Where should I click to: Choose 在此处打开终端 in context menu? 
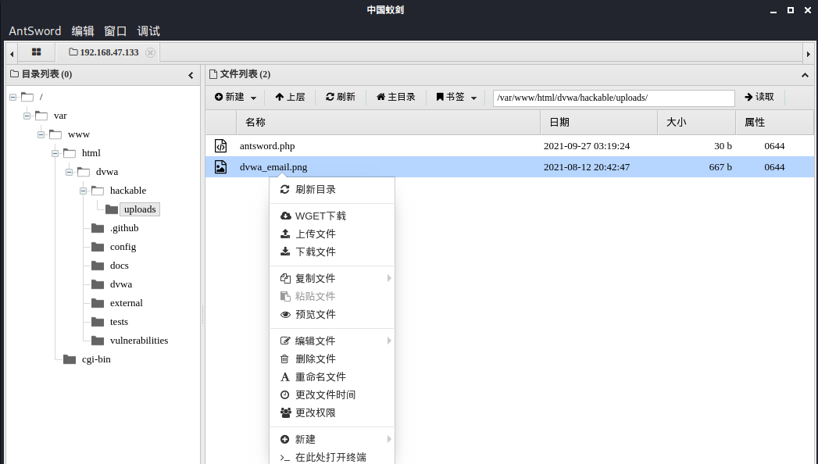[332, 457]
